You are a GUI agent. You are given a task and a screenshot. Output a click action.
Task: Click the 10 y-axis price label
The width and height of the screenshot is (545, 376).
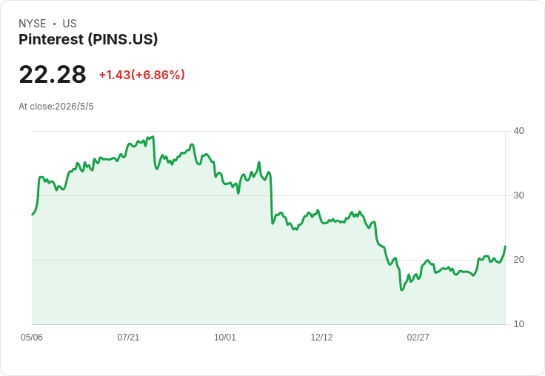[518, 324]
